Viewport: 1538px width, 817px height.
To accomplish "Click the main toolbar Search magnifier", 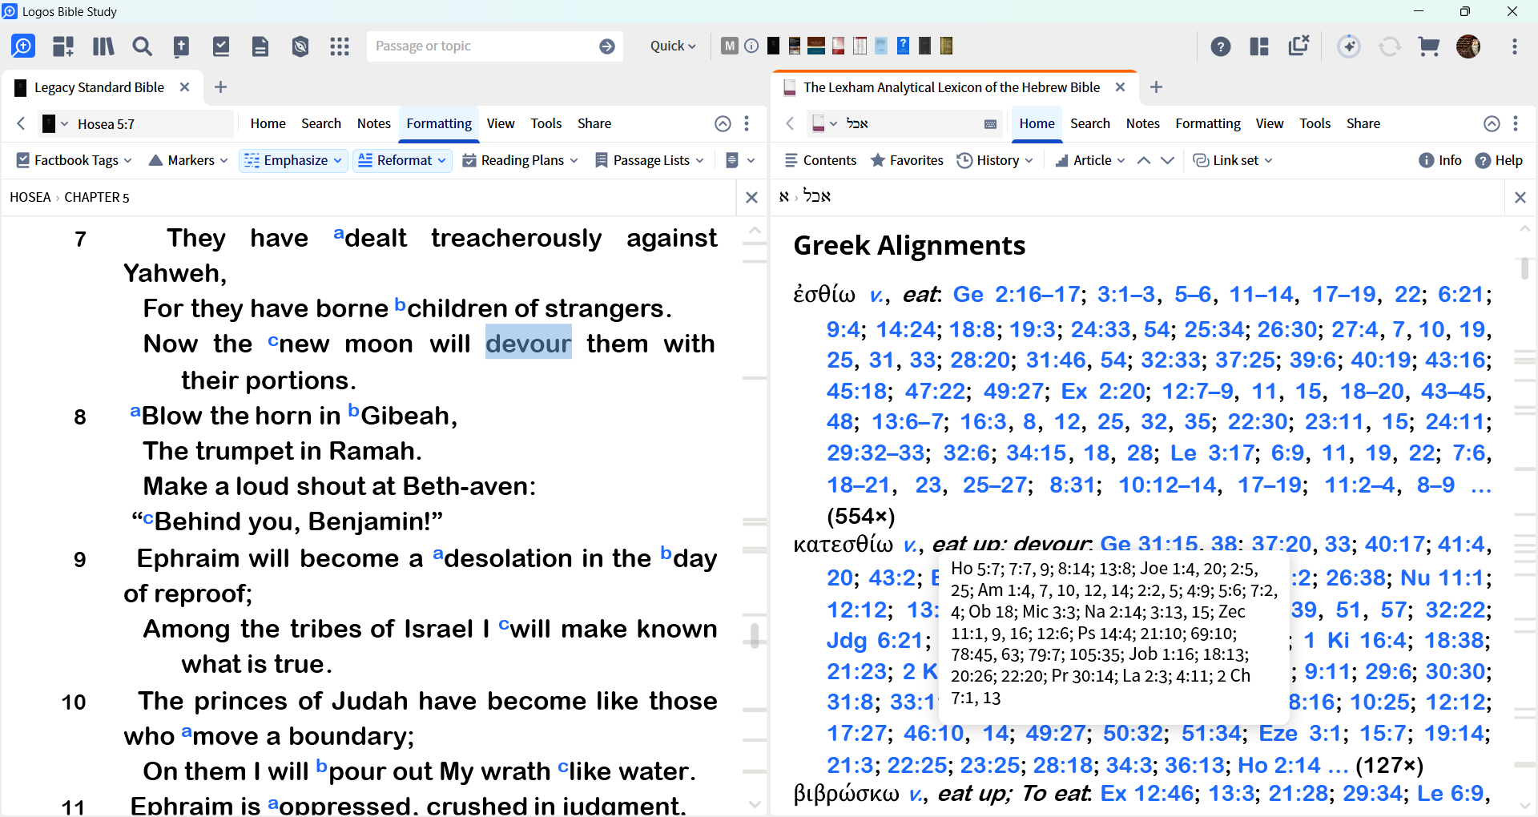I will [143, 46].
